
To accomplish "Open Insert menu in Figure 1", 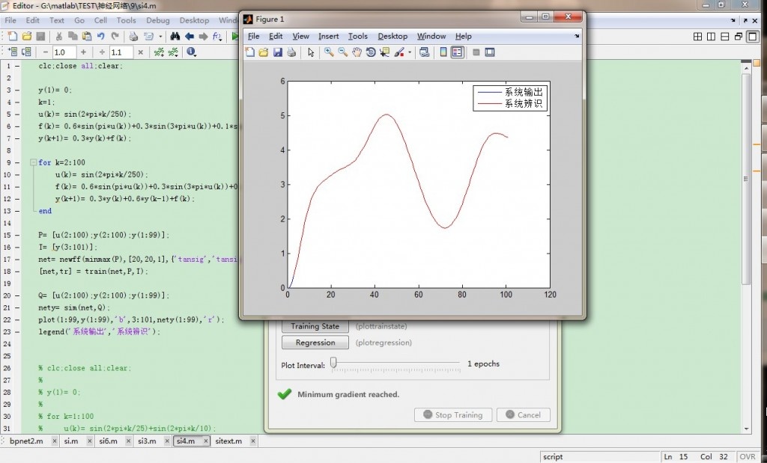I will [x=328, y=36].
